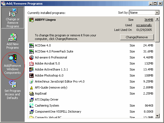Click the Add/Remove Programs title bar icon

tap(3, 4)
